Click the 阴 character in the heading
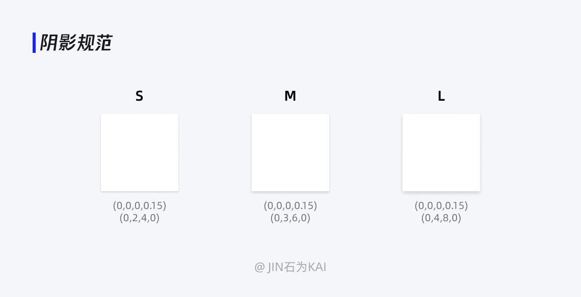 coord(48,43)
